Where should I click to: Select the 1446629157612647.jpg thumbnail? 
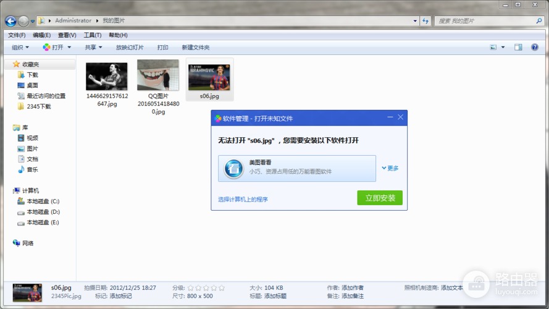(x=107, y=77)
